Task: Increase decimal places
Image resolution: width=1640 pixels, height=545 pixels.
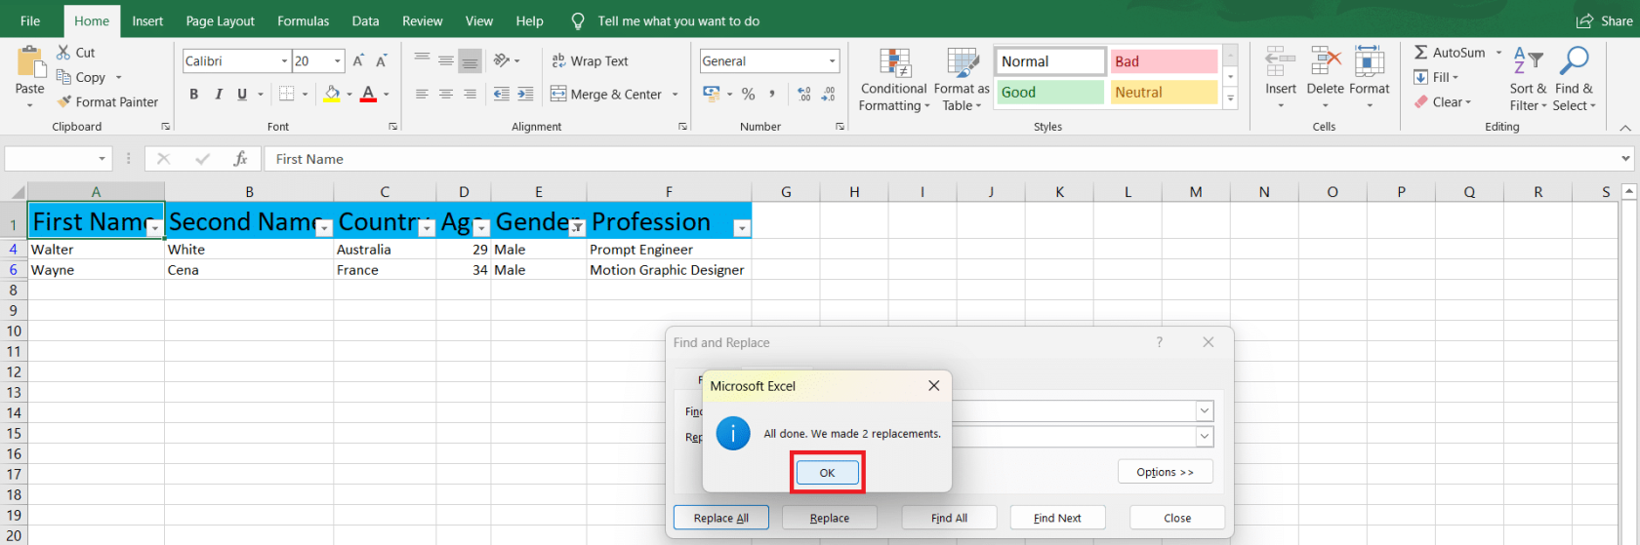Action: [803, 94]
